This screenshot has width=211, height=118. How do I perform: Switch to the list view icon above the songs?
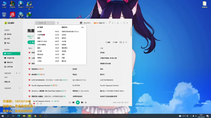click(121, 42)
